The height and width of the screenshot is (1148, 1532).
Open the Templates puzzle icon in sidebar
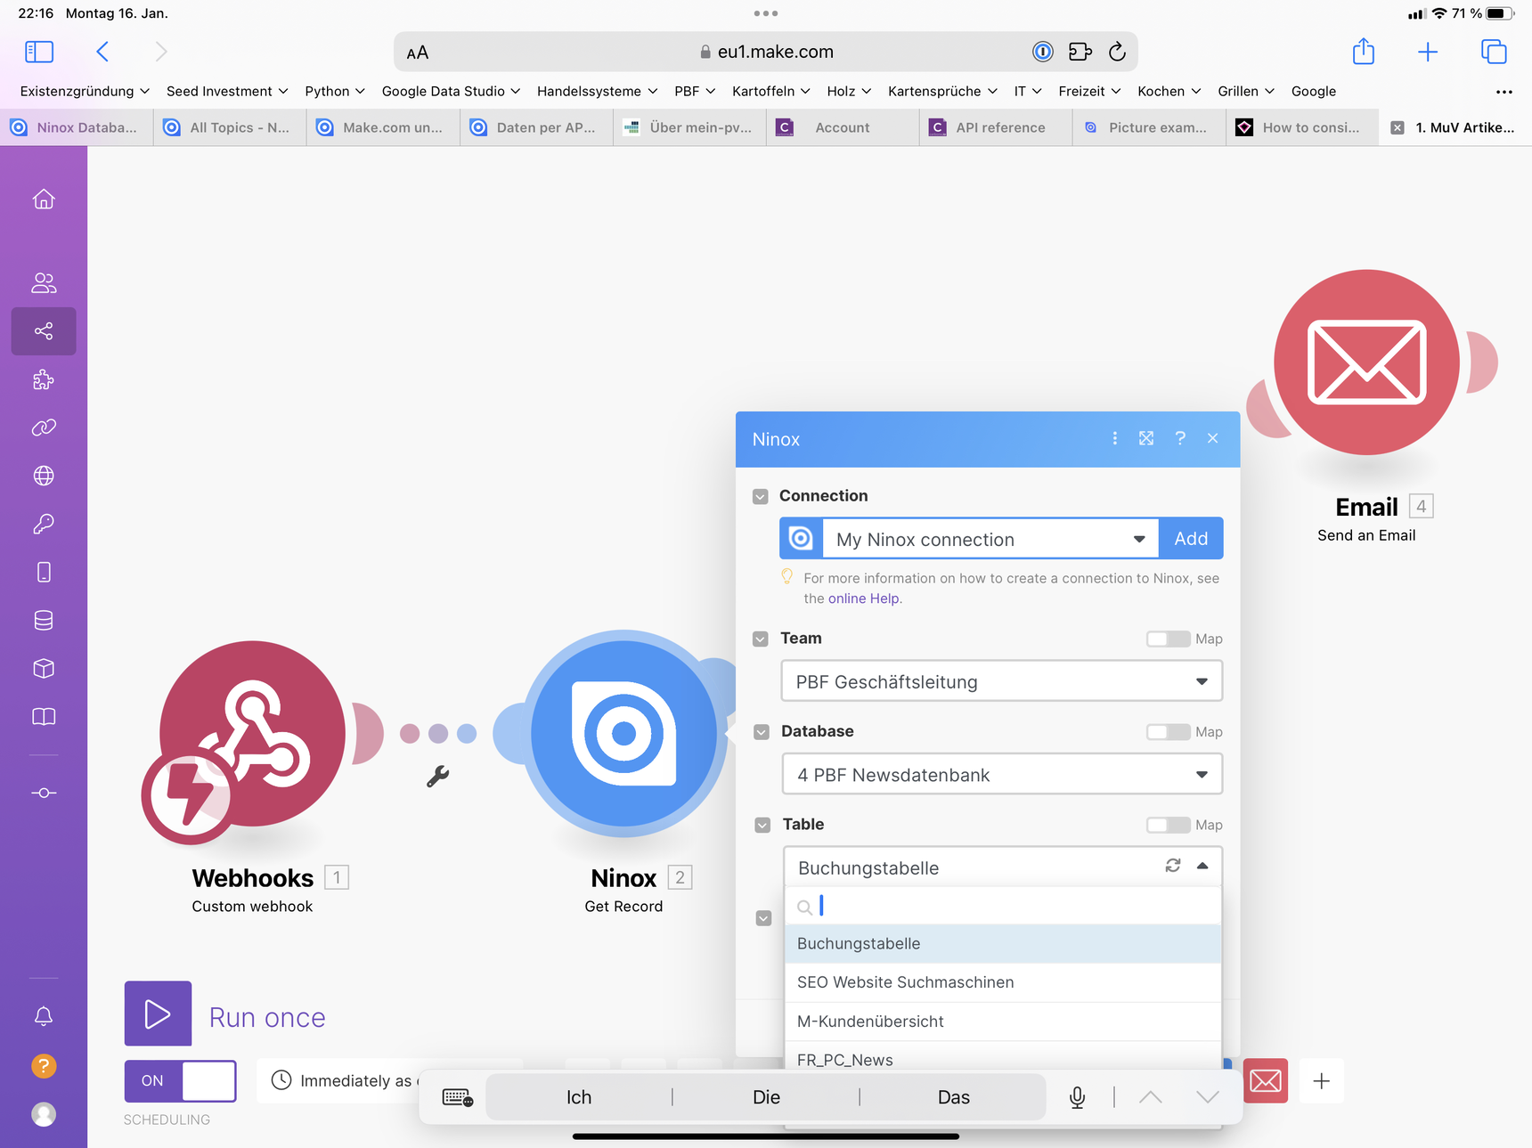(44, 380)
